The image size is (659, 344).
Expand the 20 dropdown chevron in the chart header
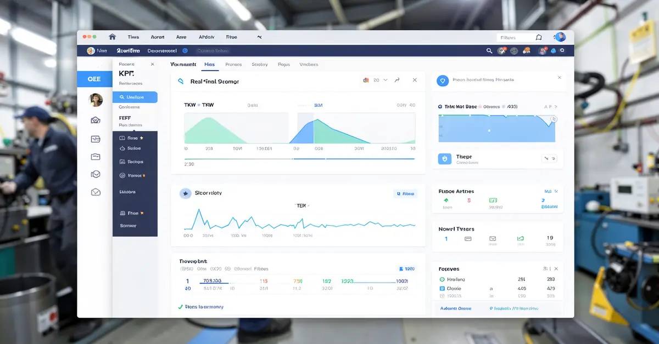(x=386, y=80)
